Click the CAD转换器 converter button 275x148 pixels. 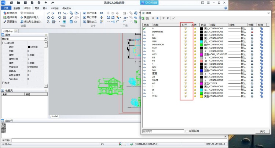tap(149, 3)
